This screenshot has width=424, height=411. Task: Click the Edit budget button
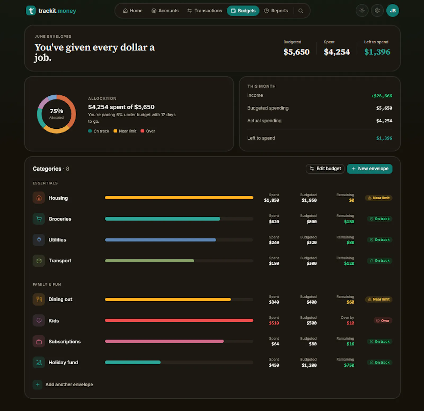[325, 169]
